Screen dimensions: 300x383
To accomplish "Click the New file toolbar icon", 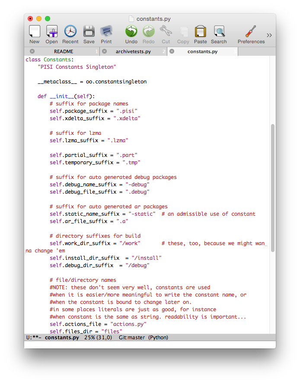I will 35,32.
